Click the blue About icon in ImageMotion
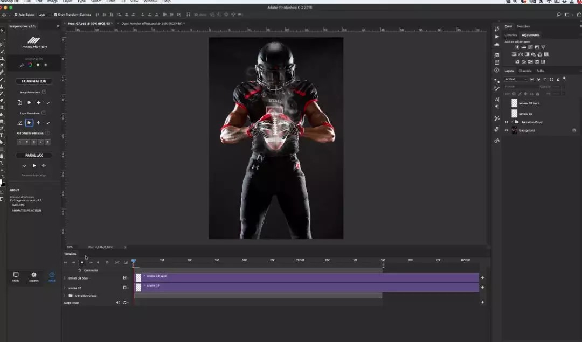Screen dimensions: 582x342 pyautogui.click(x=52, y=275)
